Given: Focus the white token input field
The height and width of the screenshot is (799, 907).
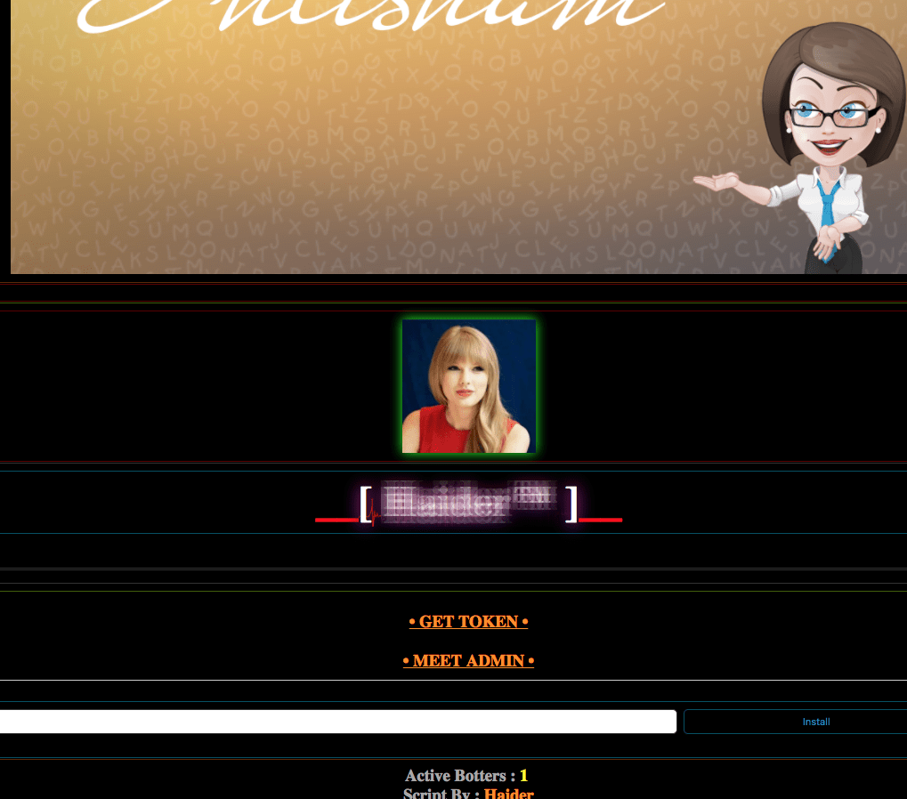Looking at the screenshot, I should tap(338, 722).
